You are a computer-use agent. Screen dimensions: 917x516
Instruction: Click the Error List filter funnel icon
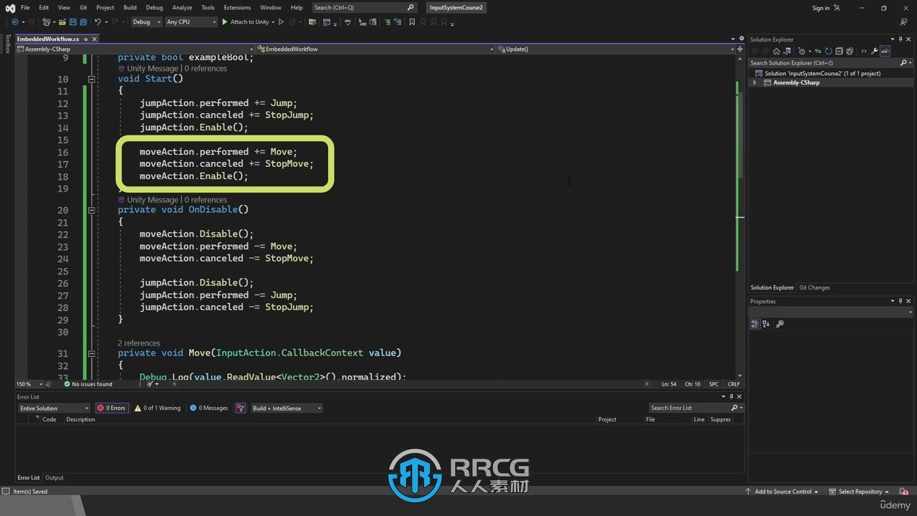click(x=241, y=408)
